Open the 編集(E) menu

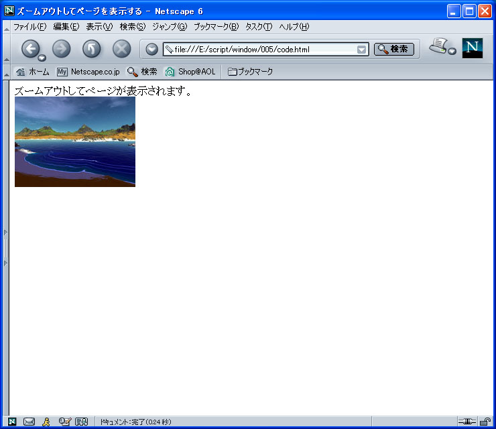point(66,27)
